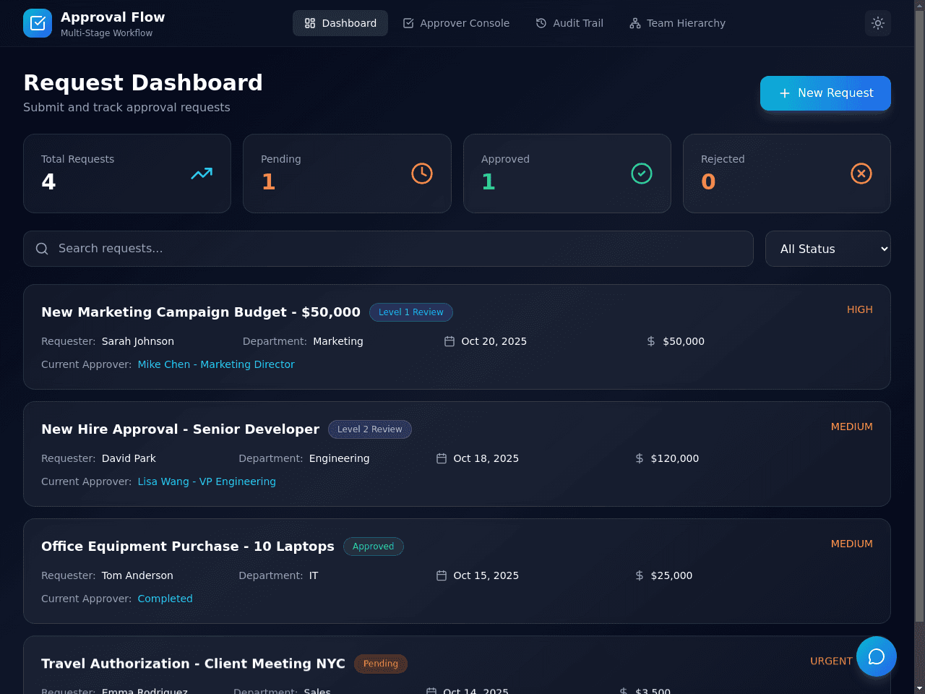Click the Approval Flow logo icon
Screen dimensions: 925x694
38,23
